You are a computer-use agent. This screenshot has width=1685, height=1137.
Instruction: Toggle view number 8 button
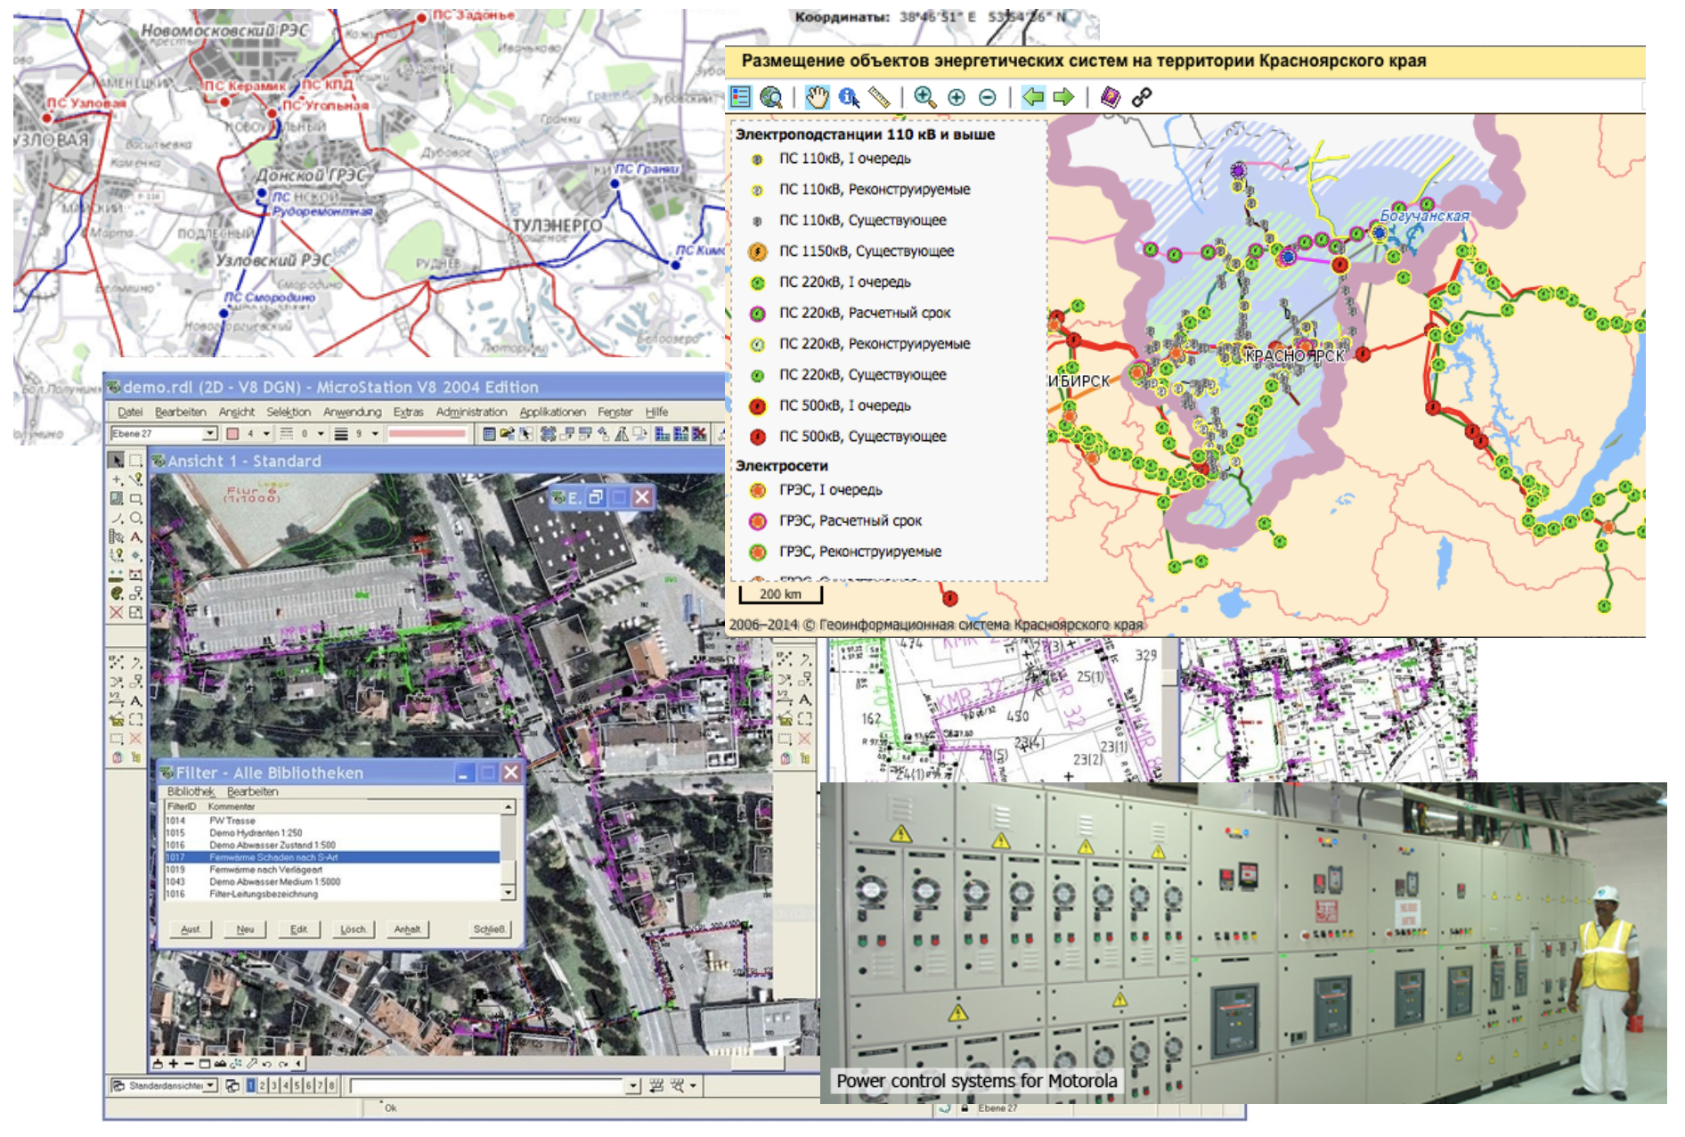pyautogui.click(x=331, y=1085)
